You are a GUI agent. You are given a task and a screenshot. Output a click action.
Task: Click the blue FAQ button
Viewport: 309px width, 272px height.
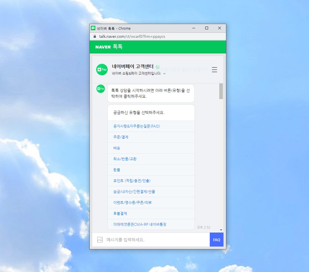216,240
